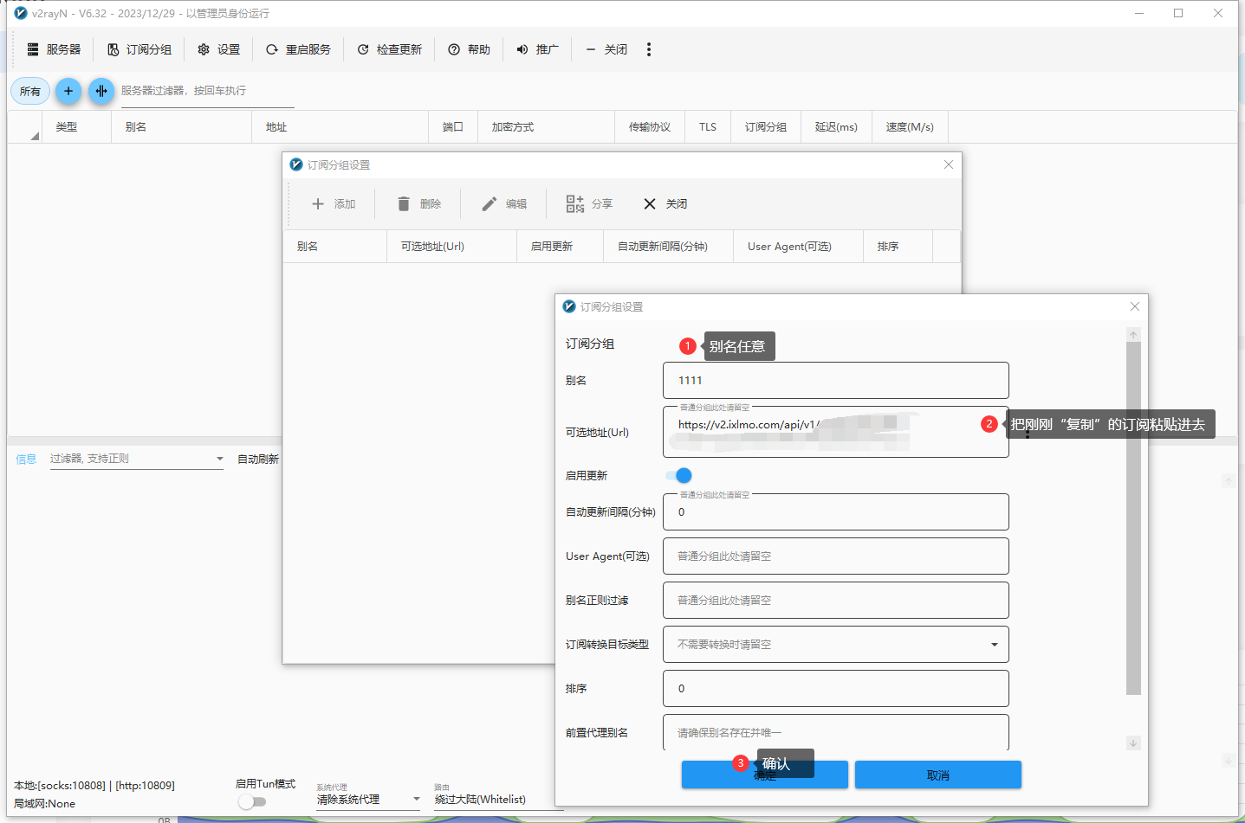
Task: Open the 设置 menu
Action: [x=219, y=49]
